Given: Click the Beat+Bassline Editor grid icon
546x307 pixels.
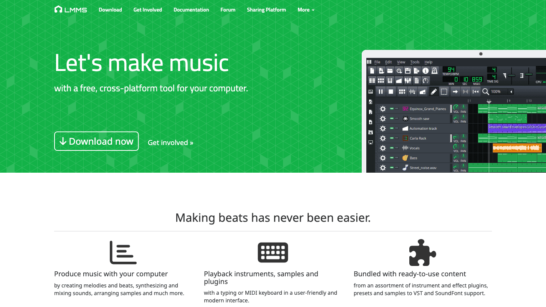Looking at the screenshot, I should click(381, 81).
